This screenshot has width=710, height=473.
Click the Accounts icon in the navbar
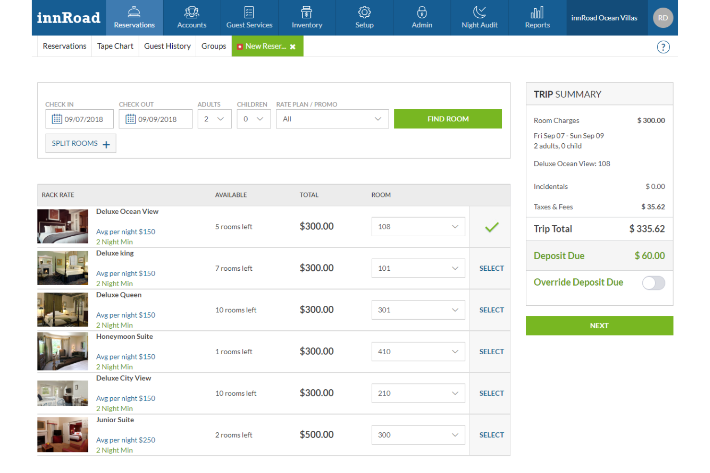(191, 13)
